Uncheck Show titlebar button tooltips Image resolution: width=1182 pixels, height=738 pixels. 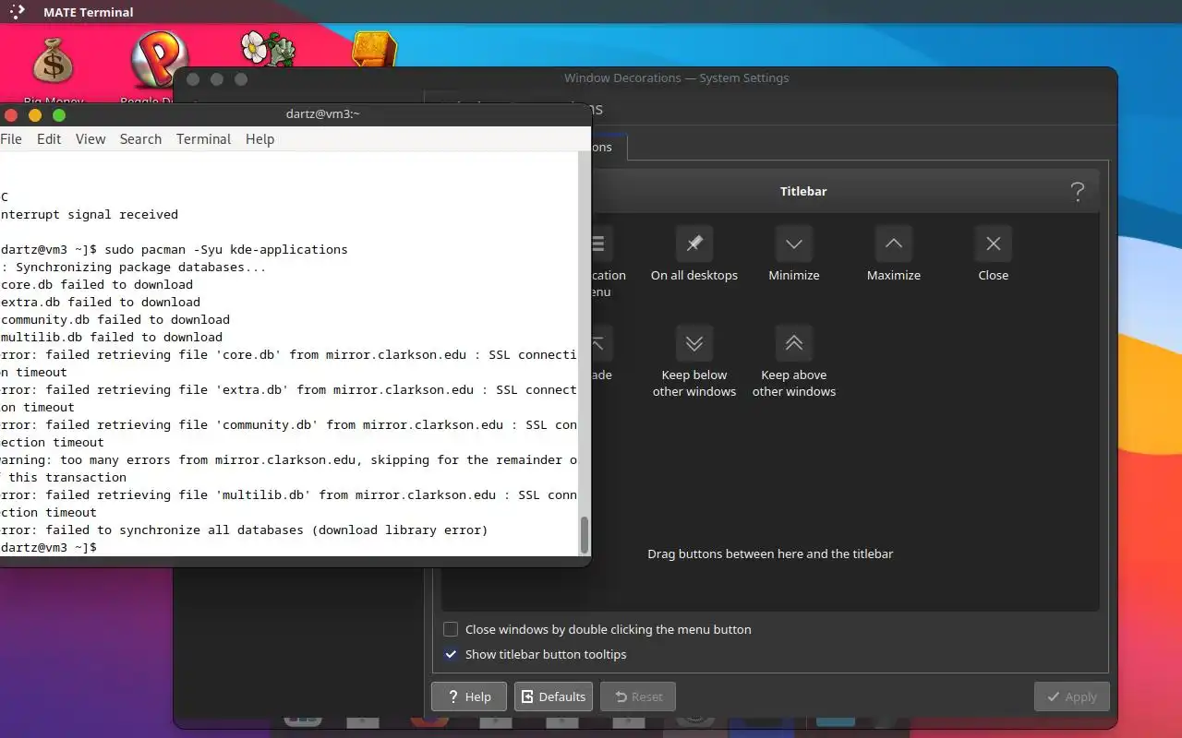click(x=451, y=654)
